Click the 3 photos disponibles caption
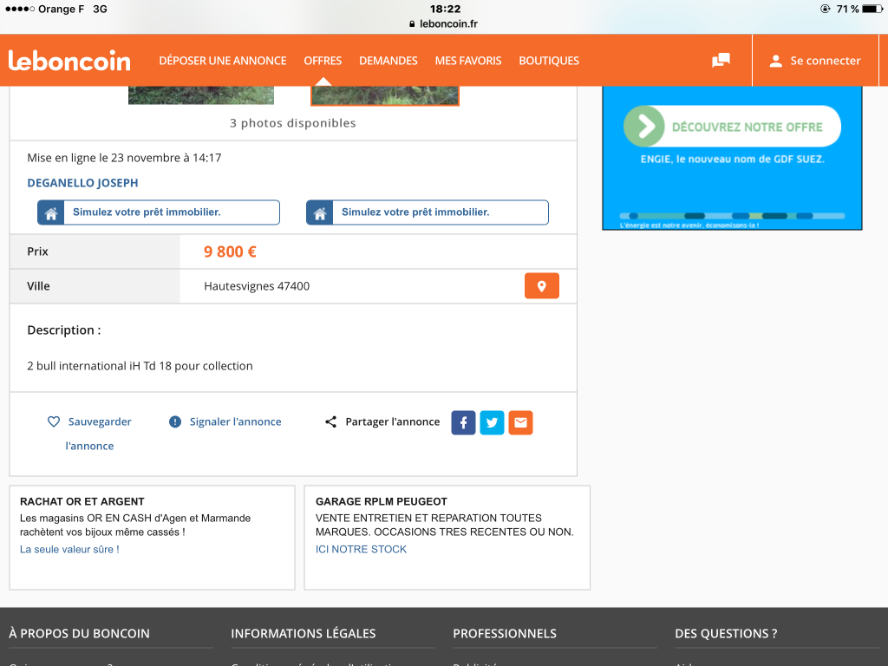Viewport: 888px width, 666px height. tap(293, 123)
